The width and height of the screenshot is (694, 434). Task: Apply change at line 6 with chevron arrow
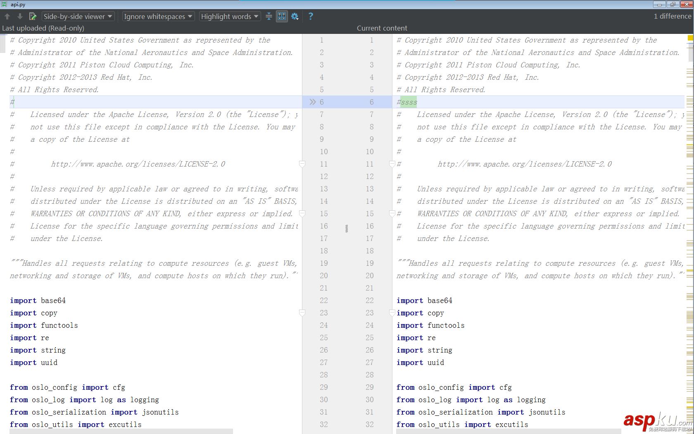pyautogui.click(x=313, y=102)
